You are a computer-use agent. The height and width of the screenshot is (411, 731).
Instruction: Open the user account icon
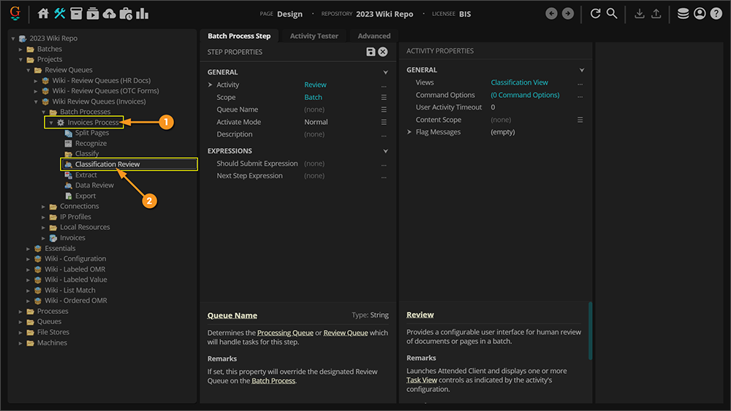pos(700,14)
